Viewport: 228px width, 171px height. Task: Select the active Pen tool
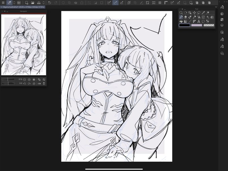pos(181,17)
